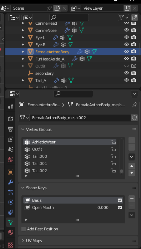Collapse the Shape Keys panel
The width and height of the screenshot is (141, 249).
pyautogui.click(x=22, y=188)
